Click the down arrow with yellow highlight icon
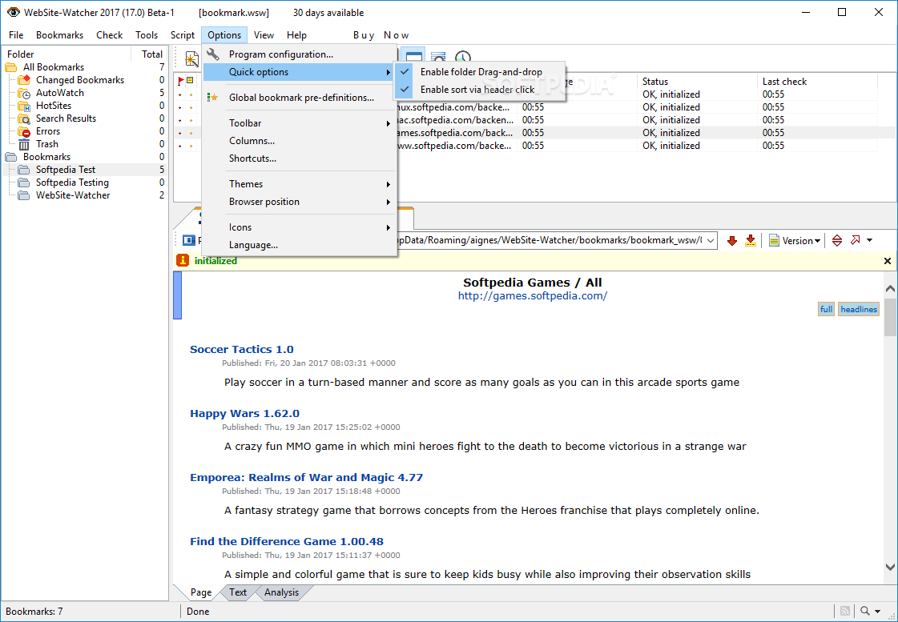This screenshot has width=898, height=622. (x=751, y=241)
